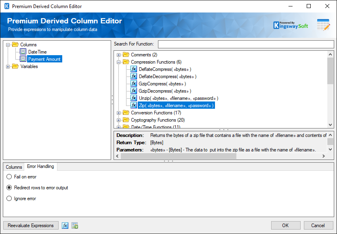The width and height of the screenshot is (337, 234).
Task: Click the fx icon beside DeflateDecompress
Action: 134,76
